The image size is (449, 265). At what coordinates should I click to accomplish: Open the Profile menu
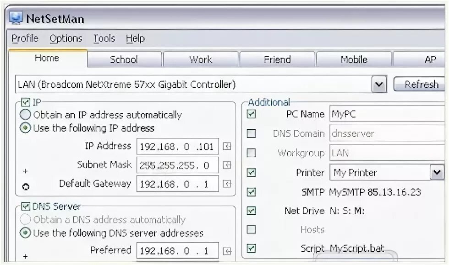coord(25,38)
